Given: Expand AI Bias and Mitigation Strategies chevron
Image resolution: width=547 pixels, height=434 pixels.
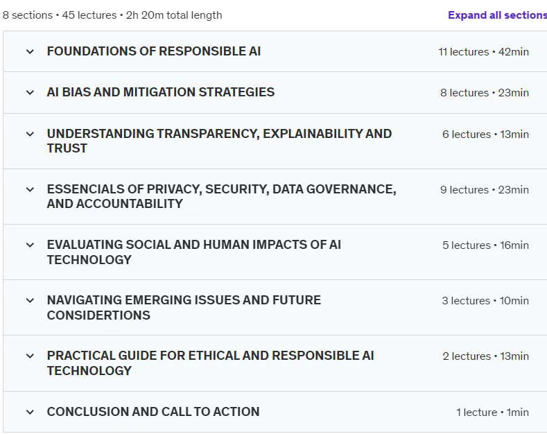Looking at the screenshot, I should [30, 92].
